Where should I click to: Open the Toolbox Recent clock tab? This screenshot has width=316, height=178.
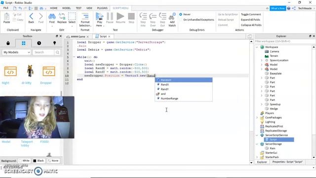(x=39, y=43)
